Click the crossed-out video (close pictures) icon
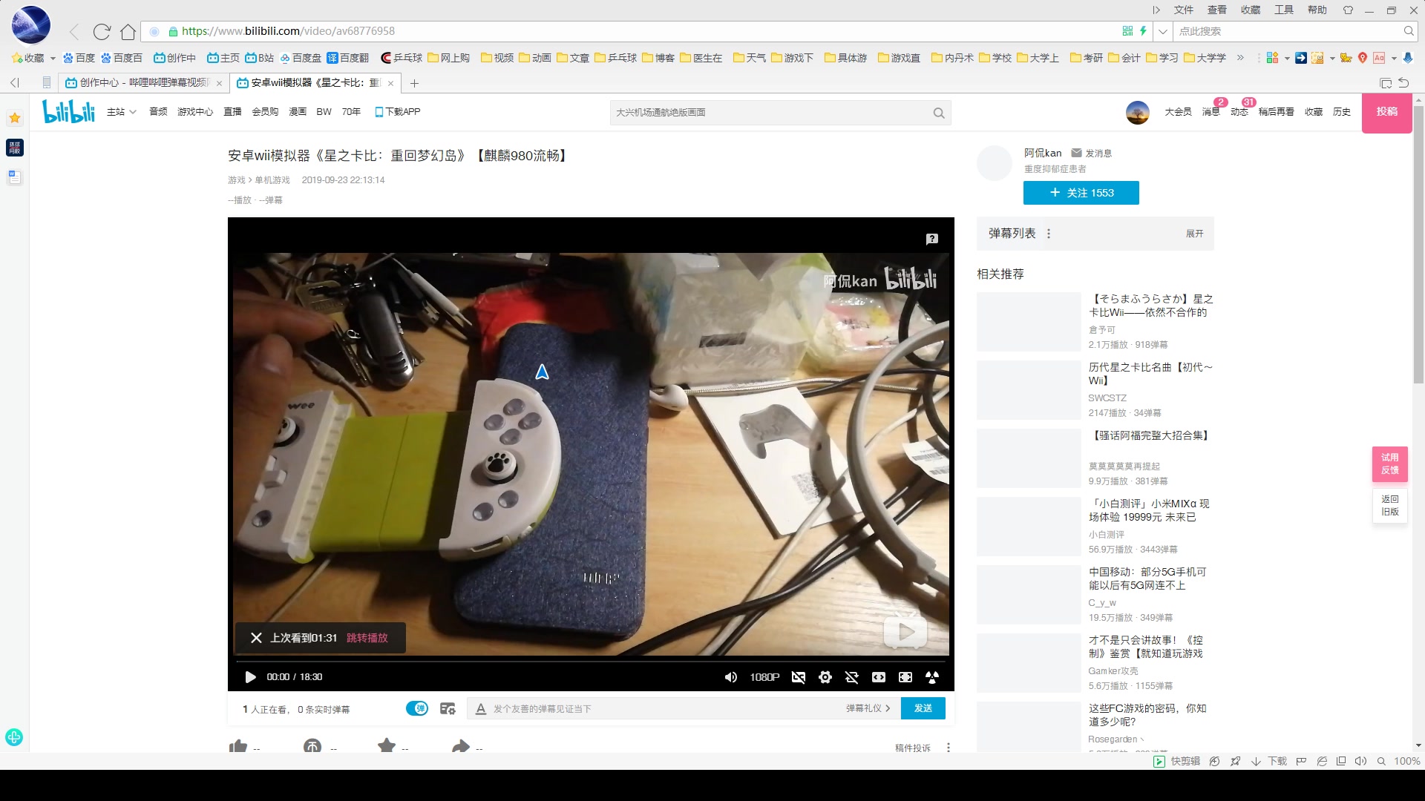This screenshot has height=801, width=1425. [799, 677]
